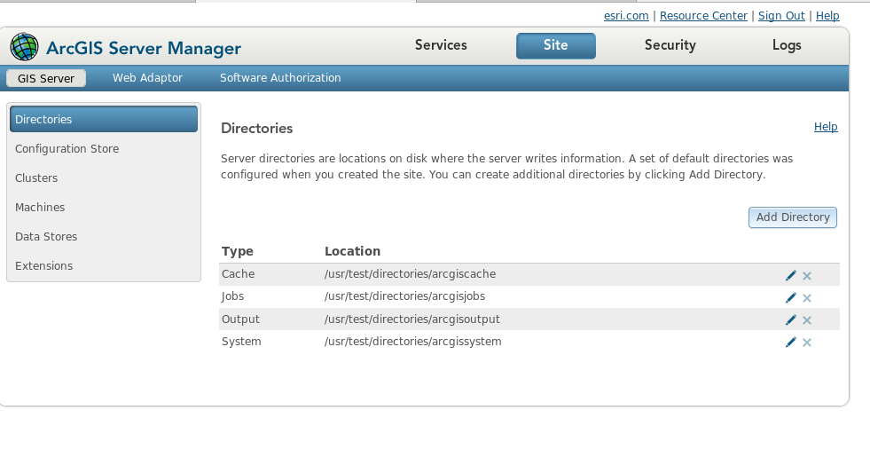Delete the Cache directory with X icon

click(807, 276)
